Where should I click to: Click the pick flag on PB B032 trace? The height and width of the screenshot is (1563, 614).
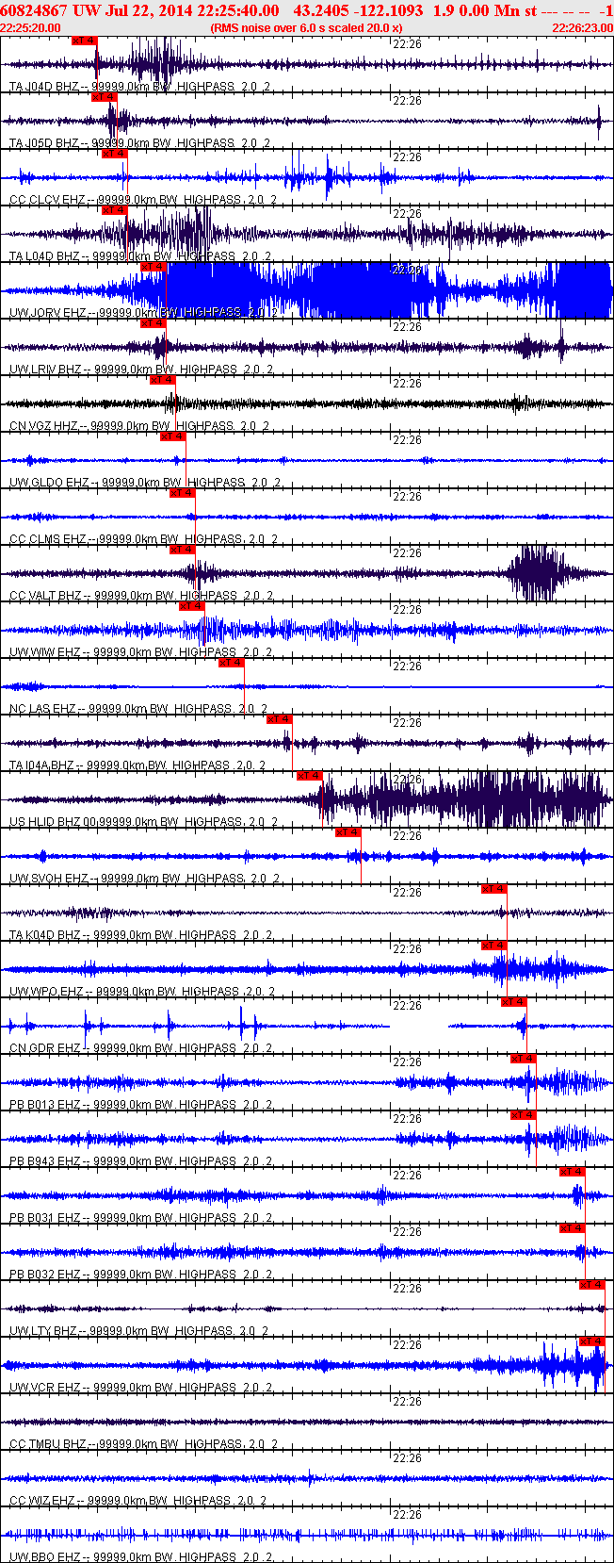pyautogui.click(x=573, y=1228)
